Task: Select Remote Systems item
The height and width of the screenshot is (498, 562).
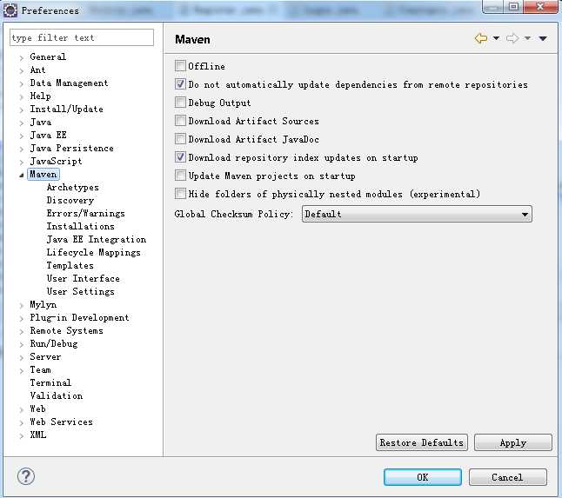Action: tap(67, 330)
